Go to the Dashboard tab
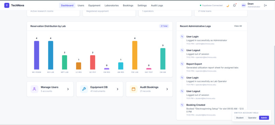 [x=67, y=5]
